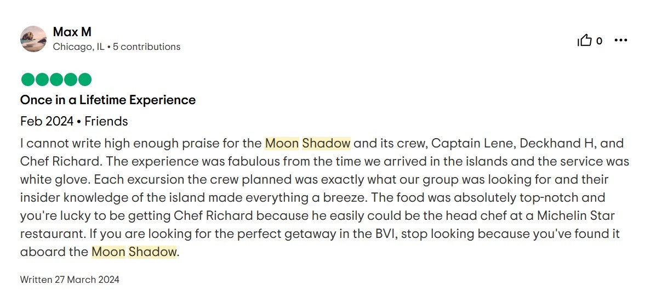Select the third green rating bubble

coord(56,80)
